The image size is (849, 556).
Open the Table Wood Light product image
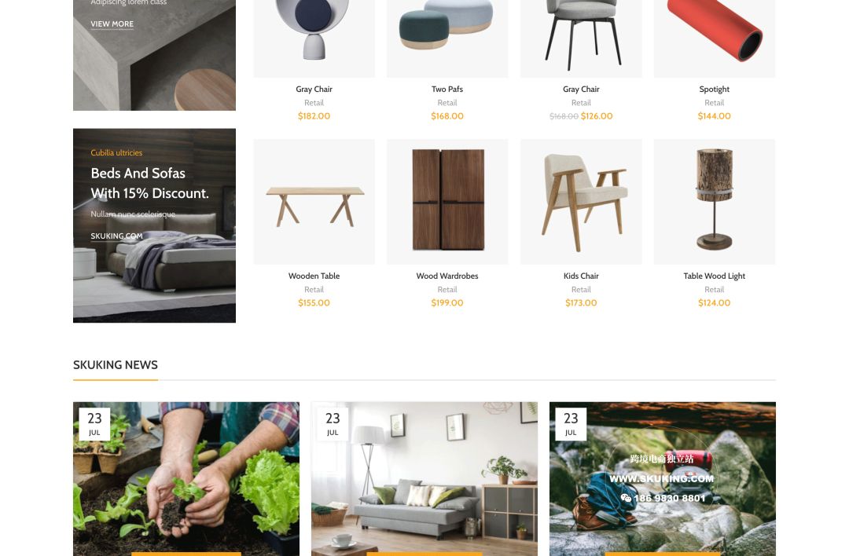[x=714, y=202]
